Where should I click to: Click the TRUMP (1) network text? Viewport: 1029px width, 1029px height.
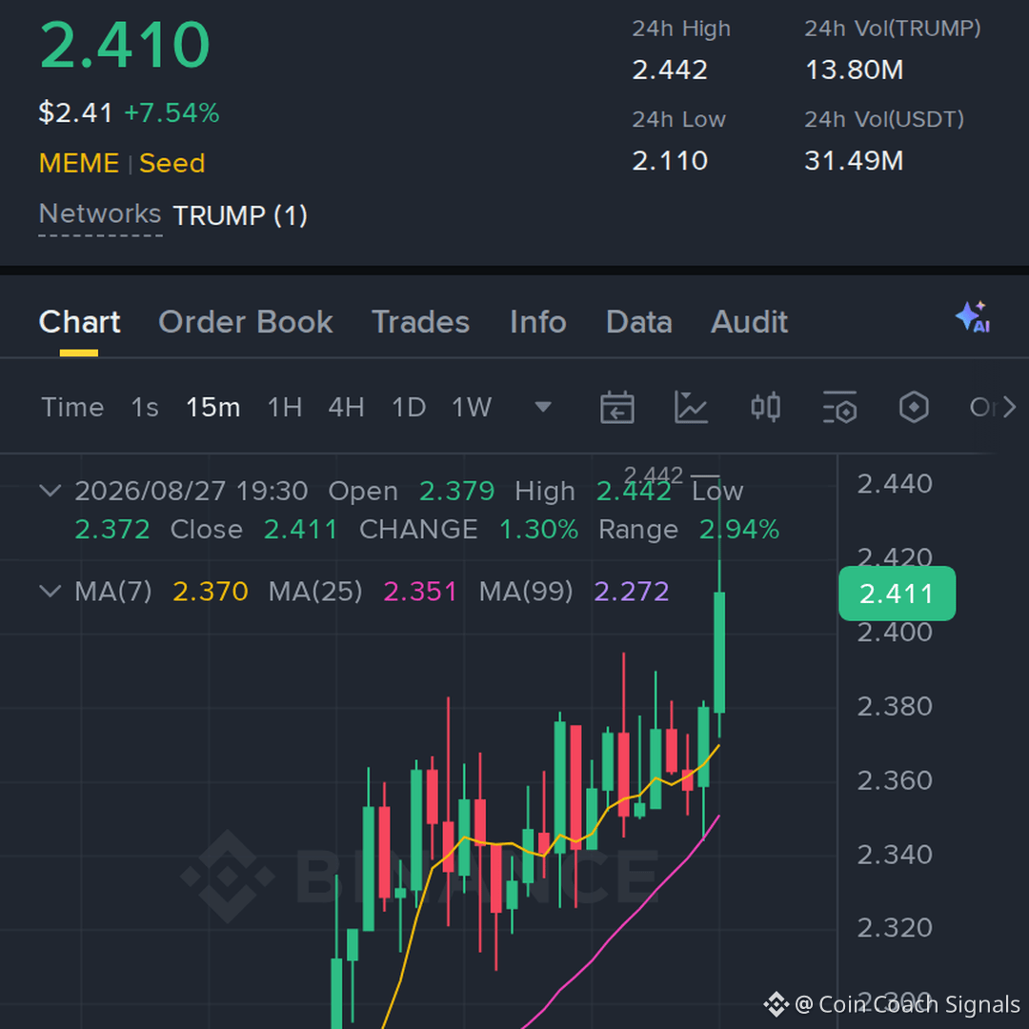coord(240,215)
